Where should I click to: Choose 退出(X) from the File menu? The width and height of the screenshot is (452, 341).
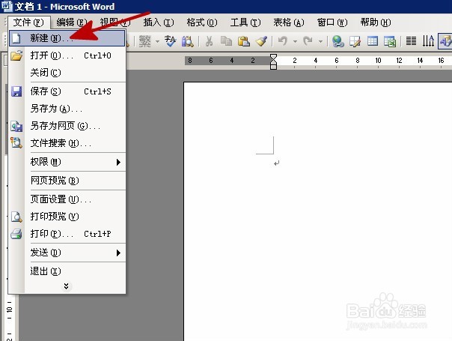click(x=67, y=271)
